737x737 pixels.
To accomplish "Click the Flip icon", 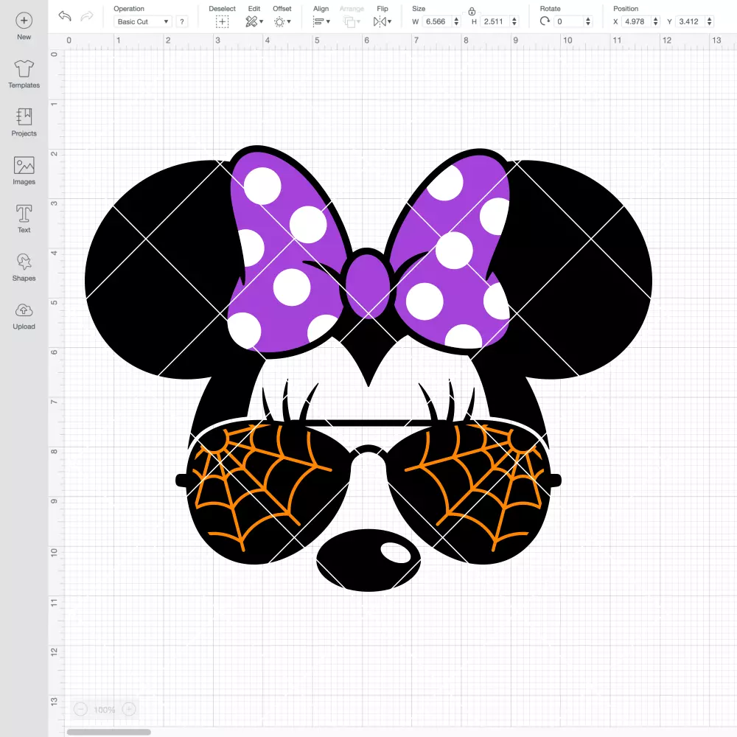I will [x=380, y=21].
